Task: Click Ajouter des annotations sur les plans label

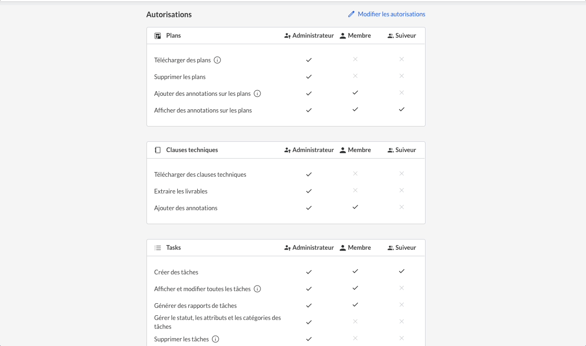Action: (x=202, y=94)
